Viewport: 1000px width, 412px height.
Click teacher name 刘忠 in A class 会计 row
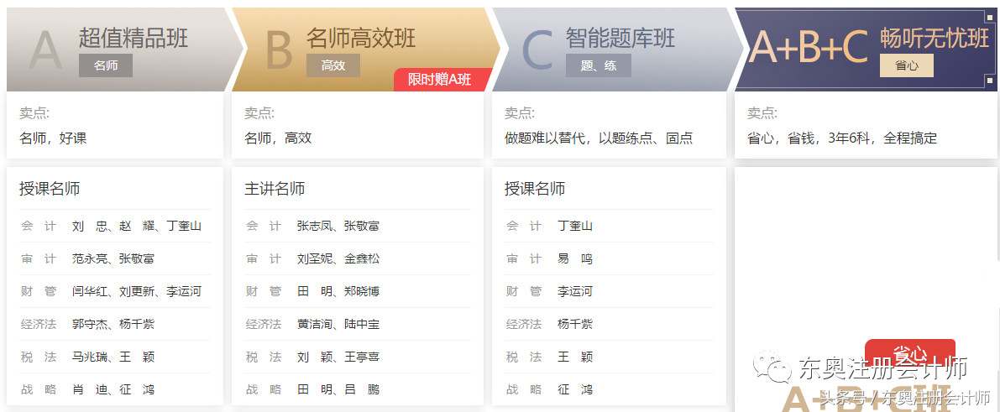[90, 226]
